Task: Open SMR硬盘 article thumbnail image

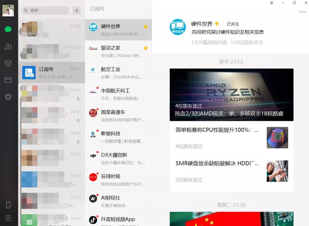Action: tap(277, 171)
